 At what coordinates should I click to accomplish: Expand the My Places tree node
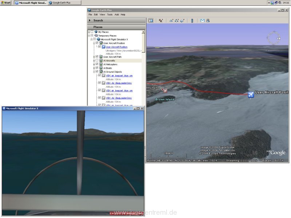(89, 32)
